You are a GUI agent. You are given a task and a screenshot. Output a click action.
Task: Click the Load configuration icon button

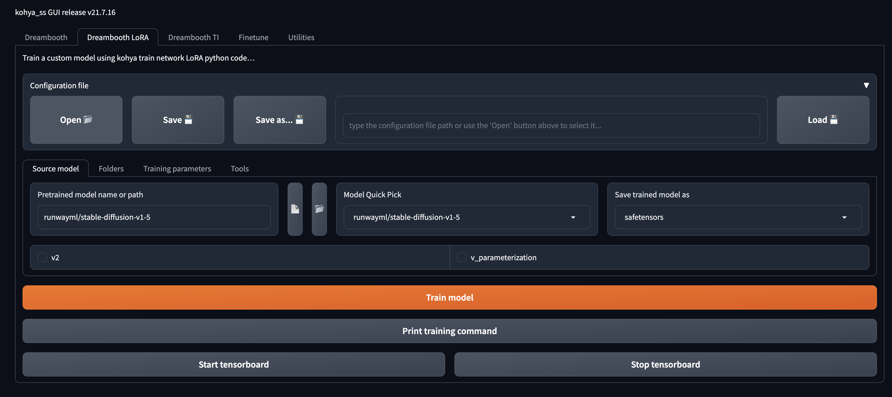[822, 120]
